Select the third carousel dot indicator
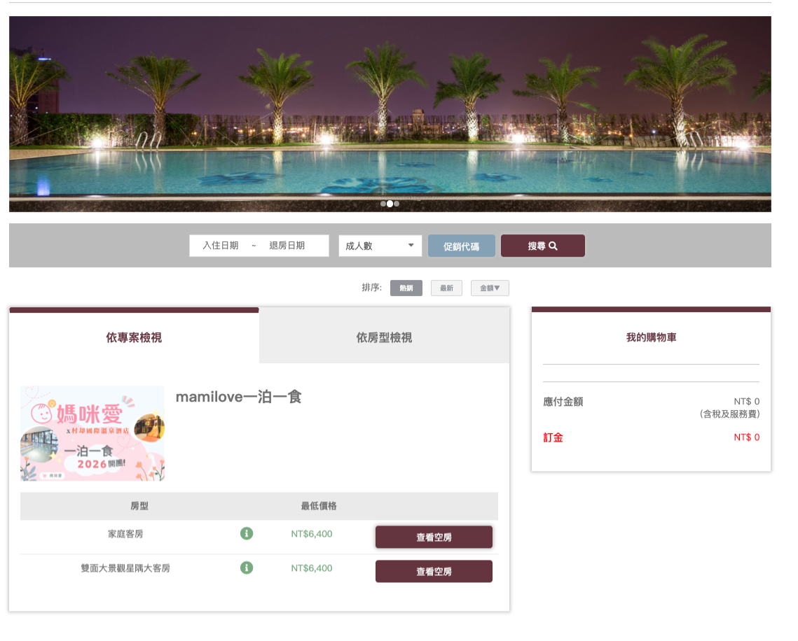 pos(397,204)
